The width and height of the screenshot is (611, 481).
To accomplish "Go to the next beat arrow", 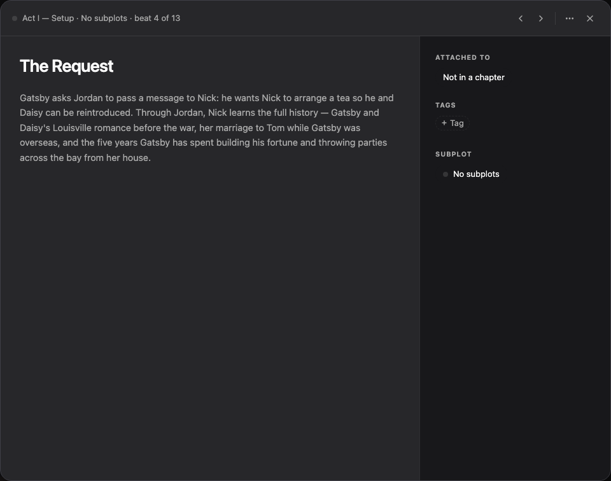I will point(540,18).
